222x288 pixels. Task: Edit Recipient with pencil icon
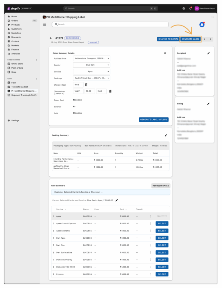(208, 53)
